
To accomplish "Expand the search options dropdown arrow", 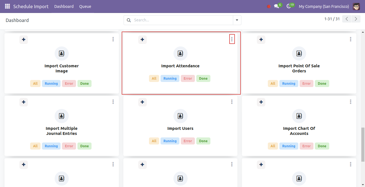I will pyautogui.click(x=237, y=20).
